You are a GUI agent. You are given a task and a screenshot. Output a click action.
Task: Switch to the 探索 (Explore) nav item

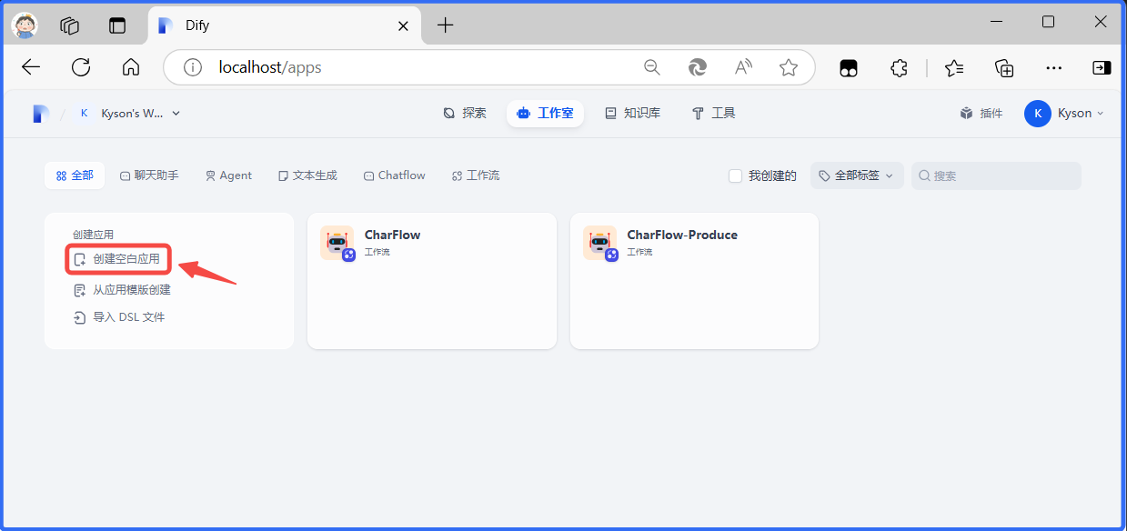click(465, 114)
